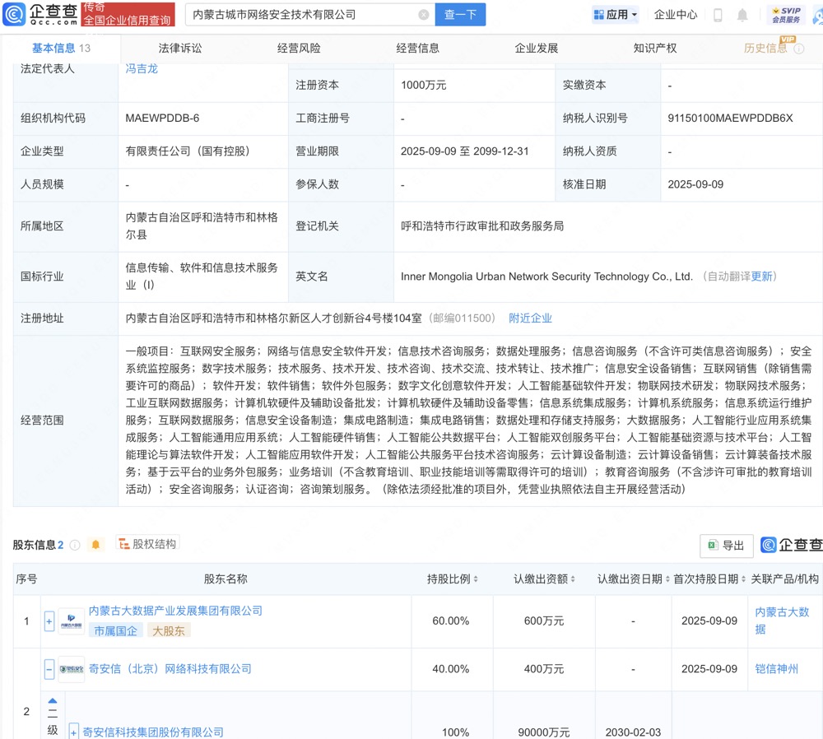
Task: Click the 市属国企 tag
Action: pos(115,631)
